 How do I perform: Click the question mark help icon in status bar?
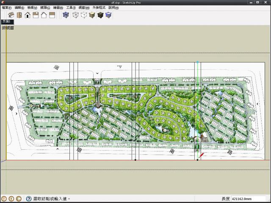(x=29, y=199)
